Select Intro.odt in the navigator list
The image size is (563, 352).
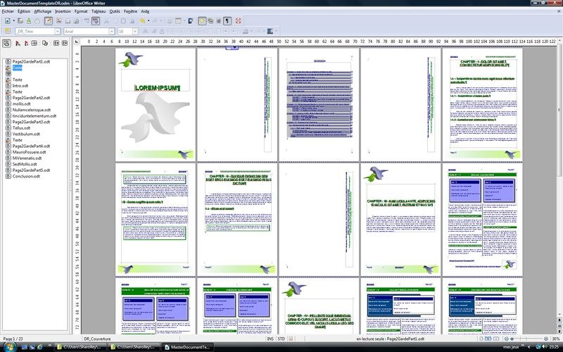coord(23,86)
